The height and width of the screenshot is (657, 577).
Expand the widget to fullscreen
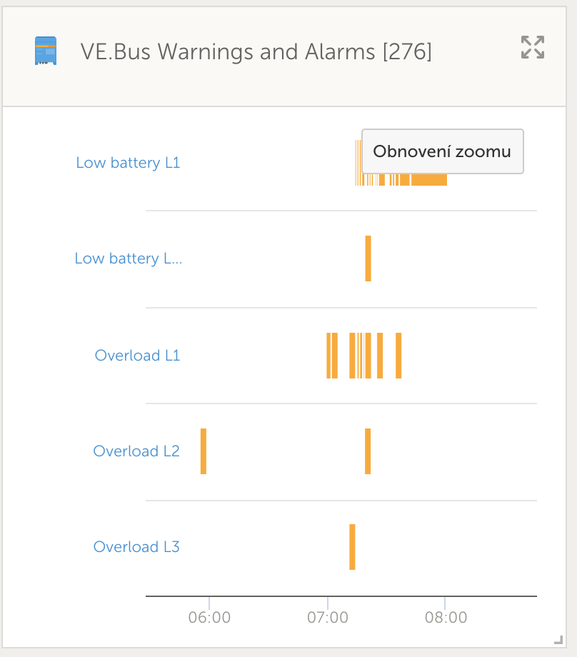pos(533,47)
